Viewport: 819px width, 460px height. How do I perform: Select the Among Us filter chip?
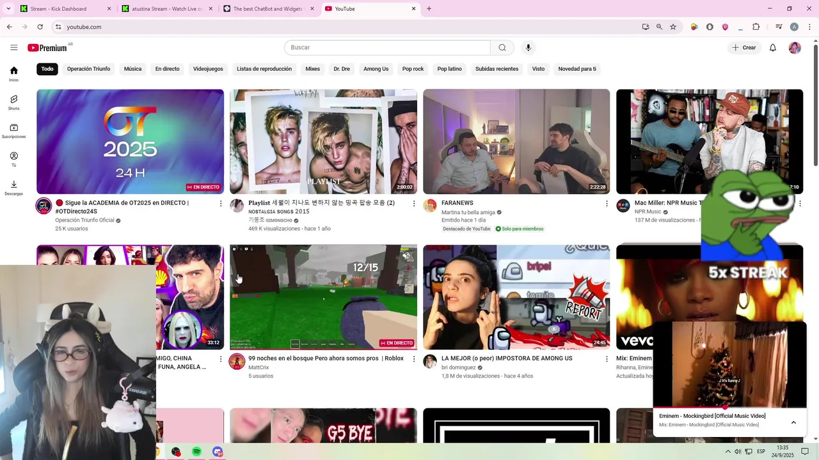coord(376,69)
